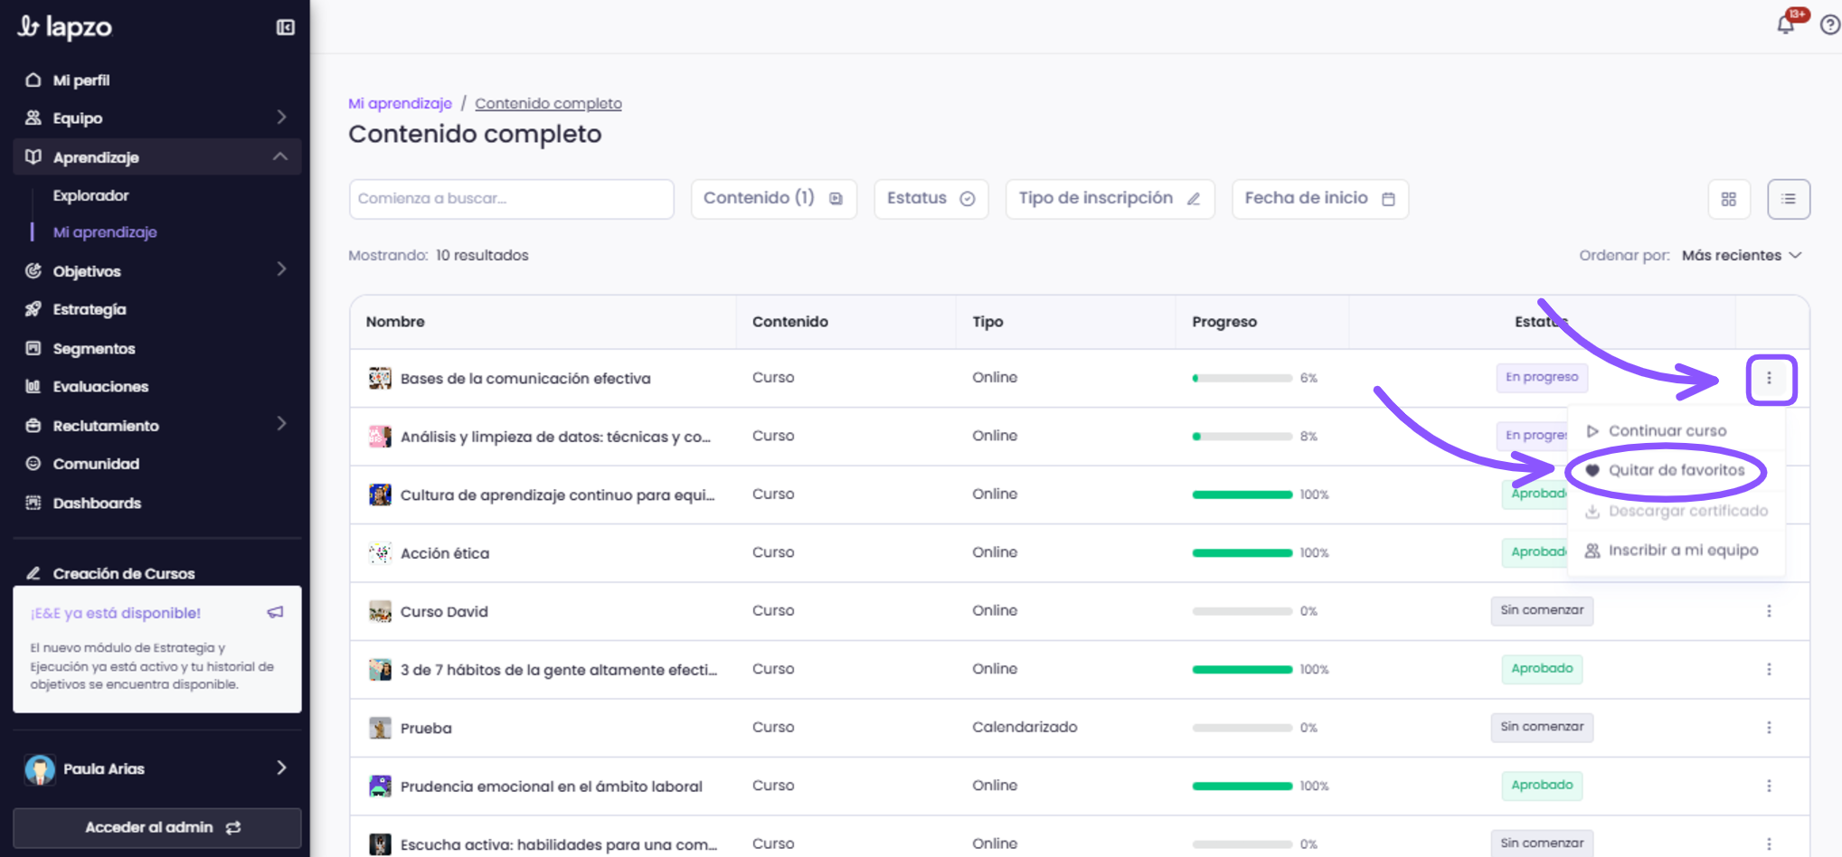Click progress bar of Bases de la comunicación
1842x857 pixels.
1242,379
